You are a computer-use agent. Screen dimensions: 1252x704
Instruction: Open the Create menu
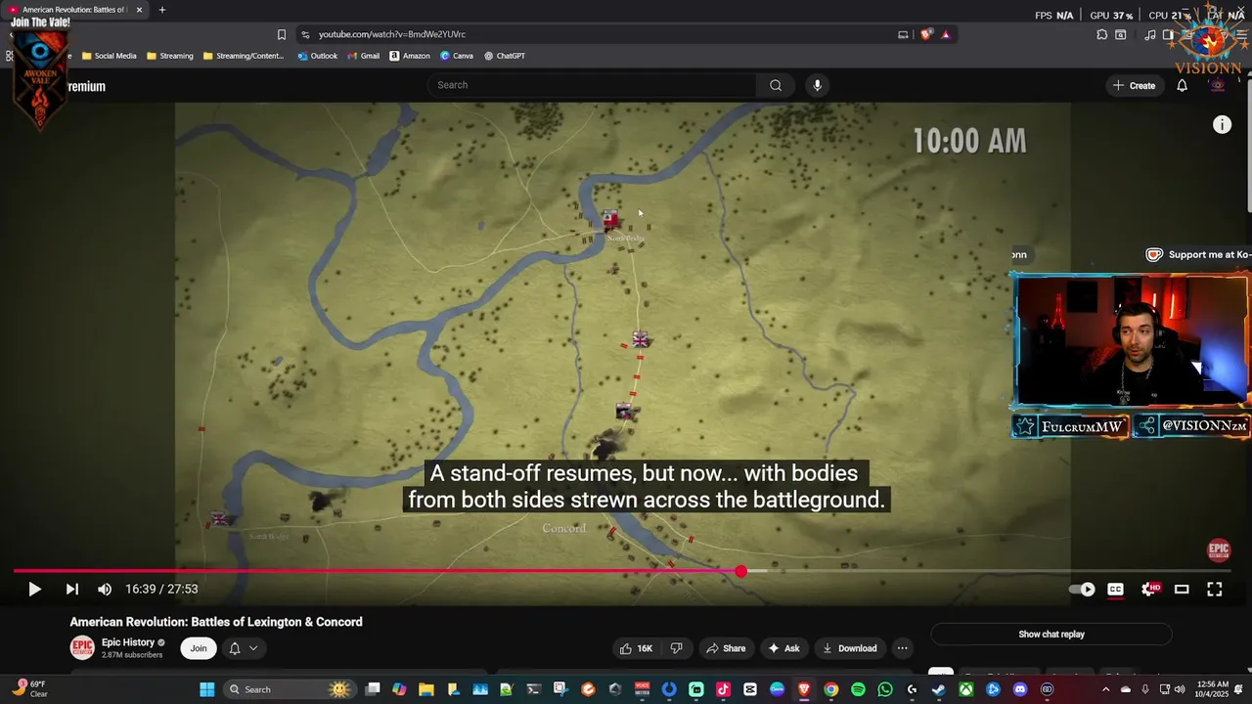[1134, 86]
